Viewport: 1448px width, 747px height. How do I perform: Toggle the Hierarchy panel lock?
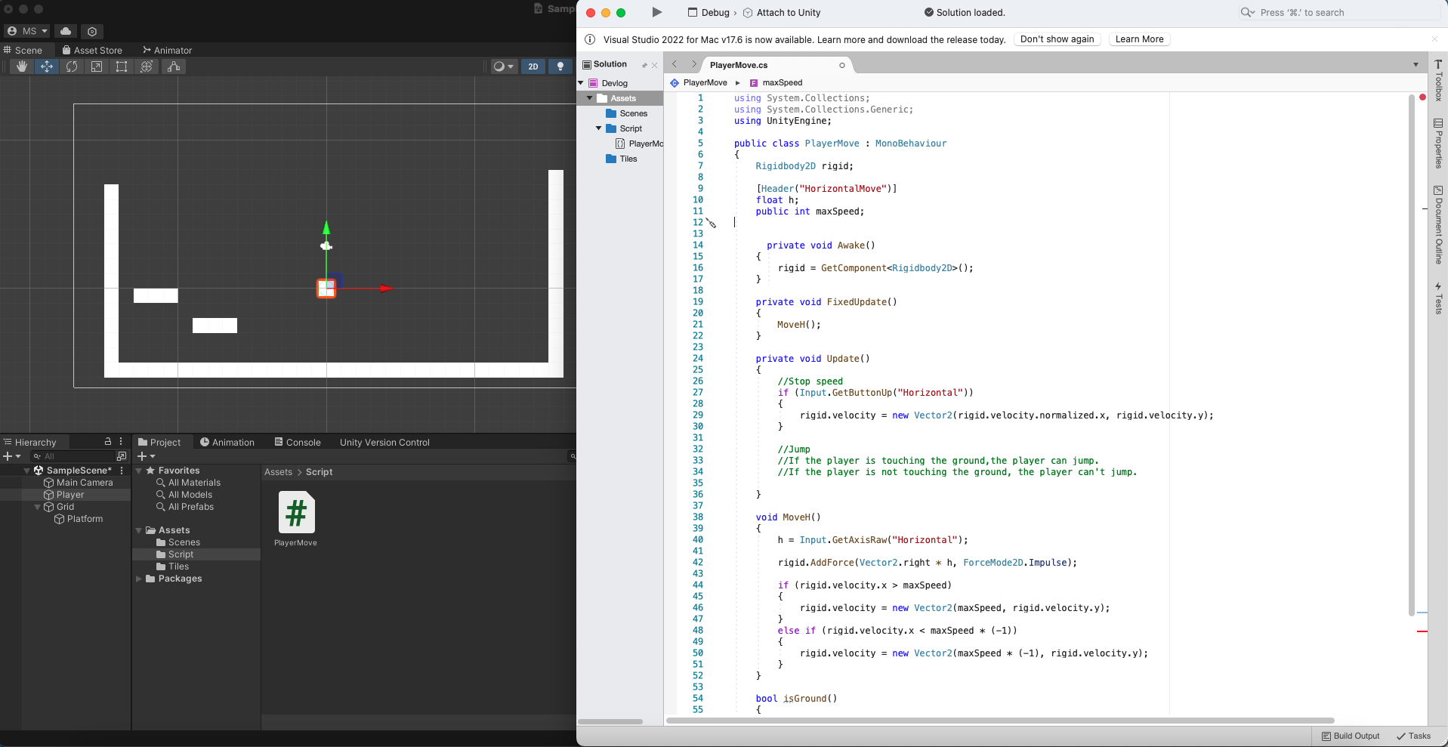tap(107, 442)
